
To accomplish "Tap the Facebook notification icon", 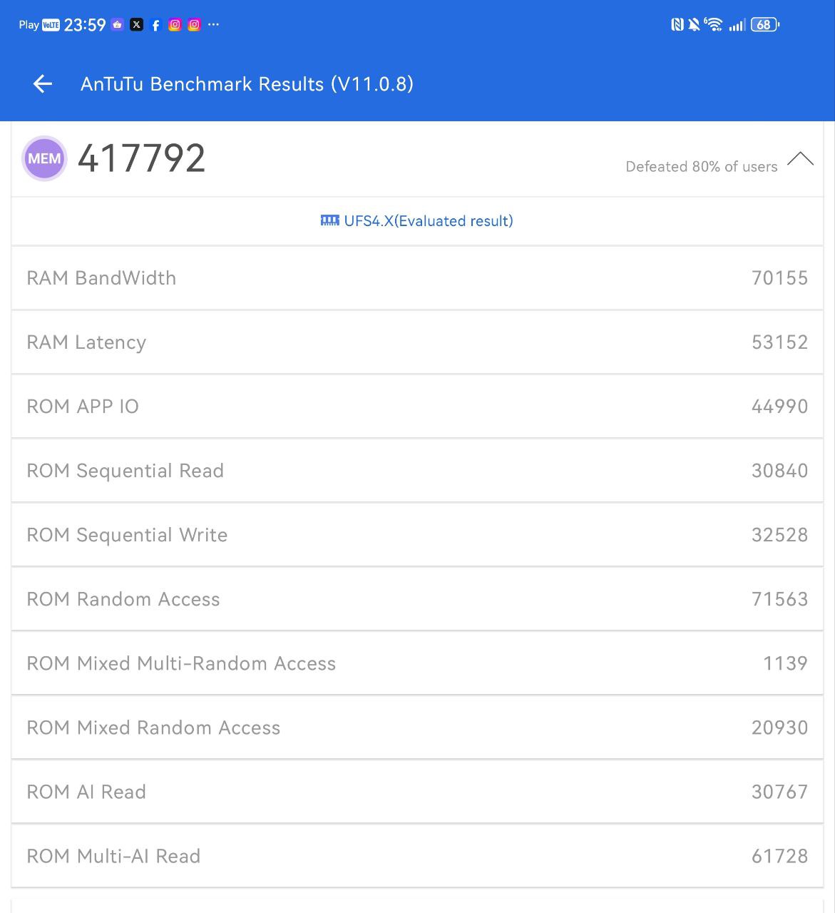I will [155, 25].
